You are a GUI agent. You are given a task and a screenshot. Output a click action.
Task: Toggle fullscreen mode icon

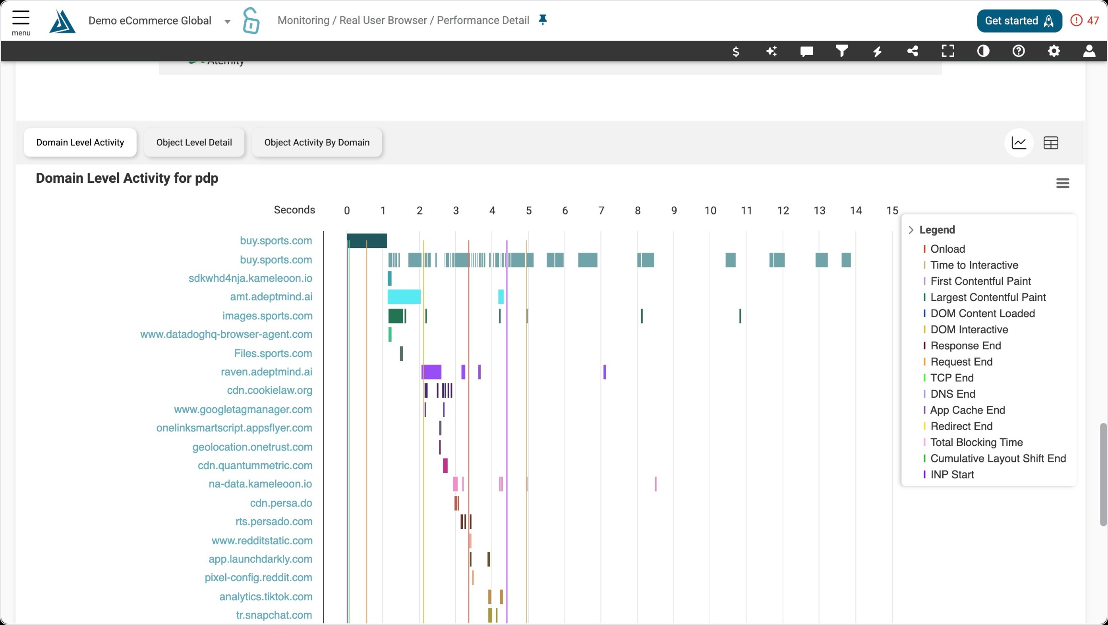(x=948, y=51)
